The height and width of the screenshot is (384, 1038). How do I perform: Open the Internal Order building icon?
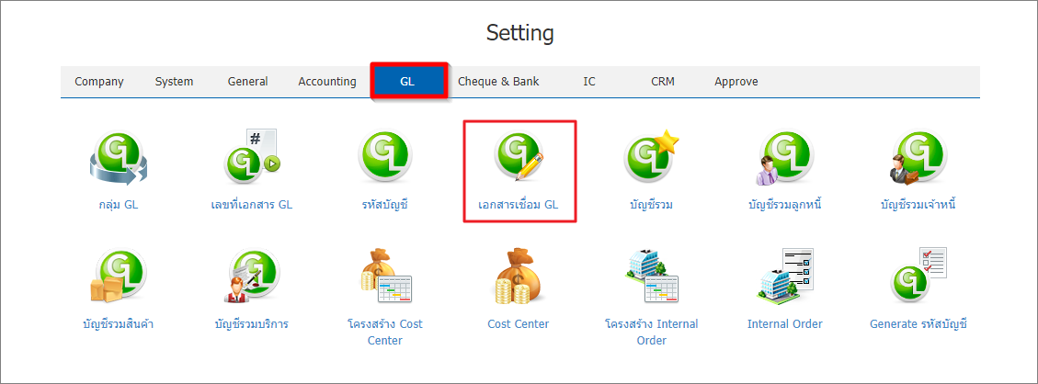pyautogui.click(x=784, y=277)
